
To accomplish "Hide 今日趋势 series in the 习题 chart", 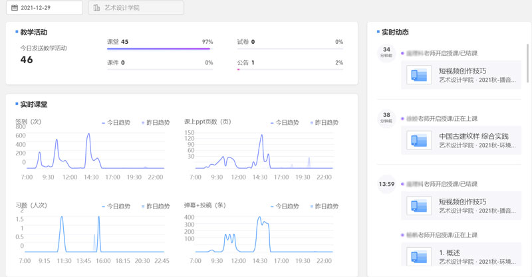I will (116, 206).
